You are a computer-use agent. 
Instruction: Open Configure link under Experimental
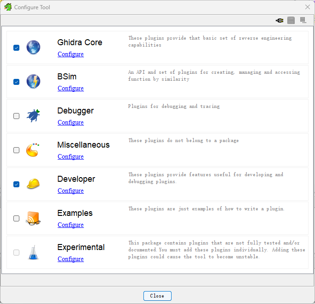[71, 259]
